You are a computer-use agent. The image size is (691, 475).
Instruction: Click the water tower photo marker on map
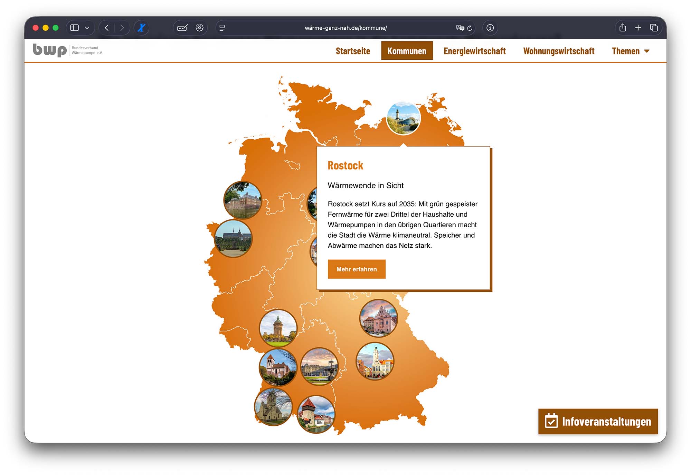coord(278,328)
